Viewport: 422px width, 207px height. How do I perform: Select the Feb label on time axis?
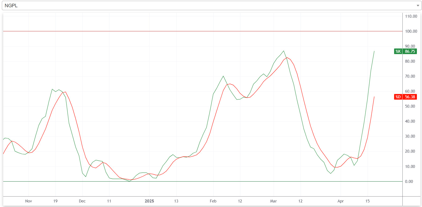coord(213,201)
